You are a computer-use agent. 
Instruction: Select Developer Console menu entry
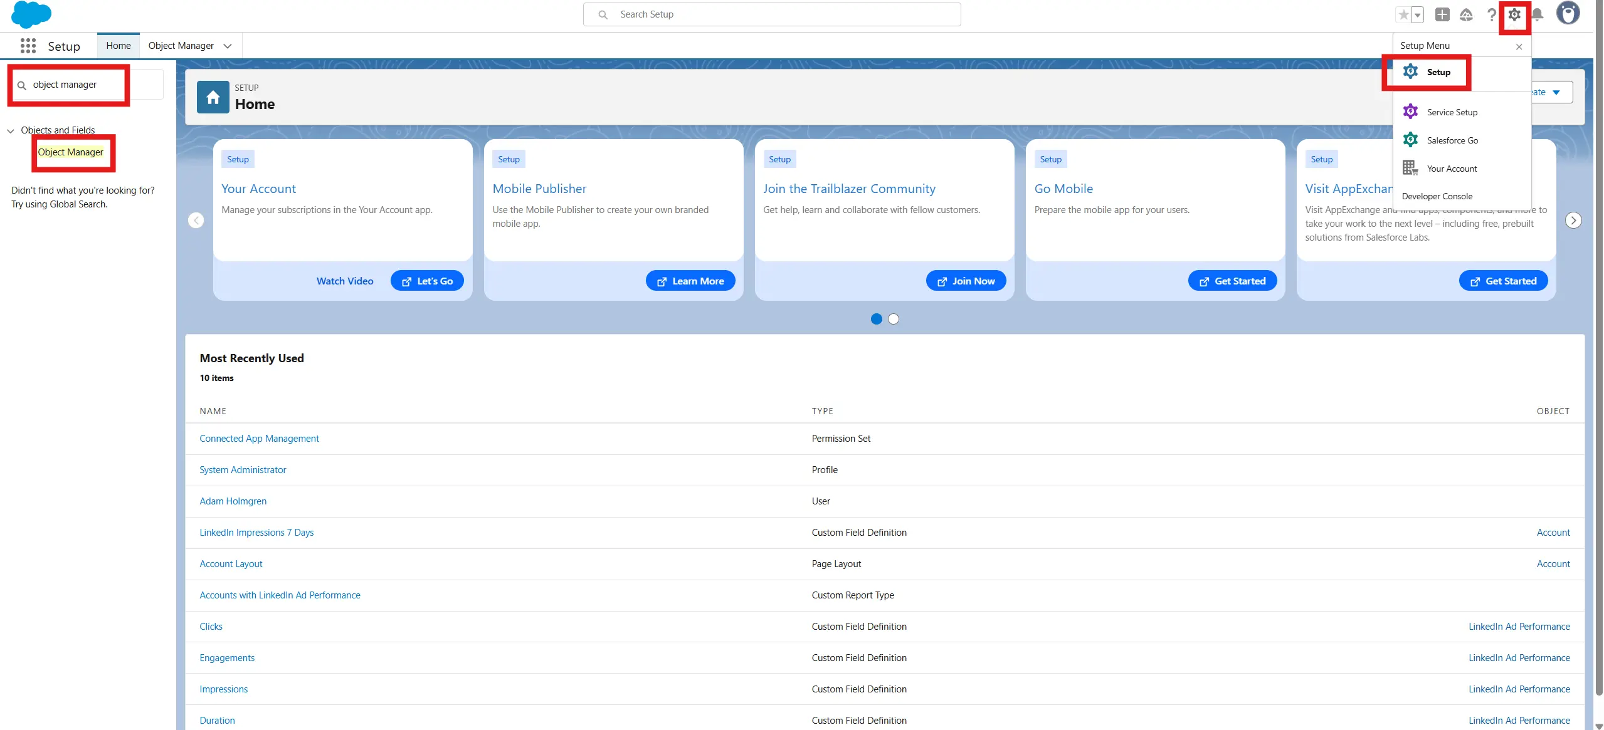pyautogui.click(x=1437, y=196)
